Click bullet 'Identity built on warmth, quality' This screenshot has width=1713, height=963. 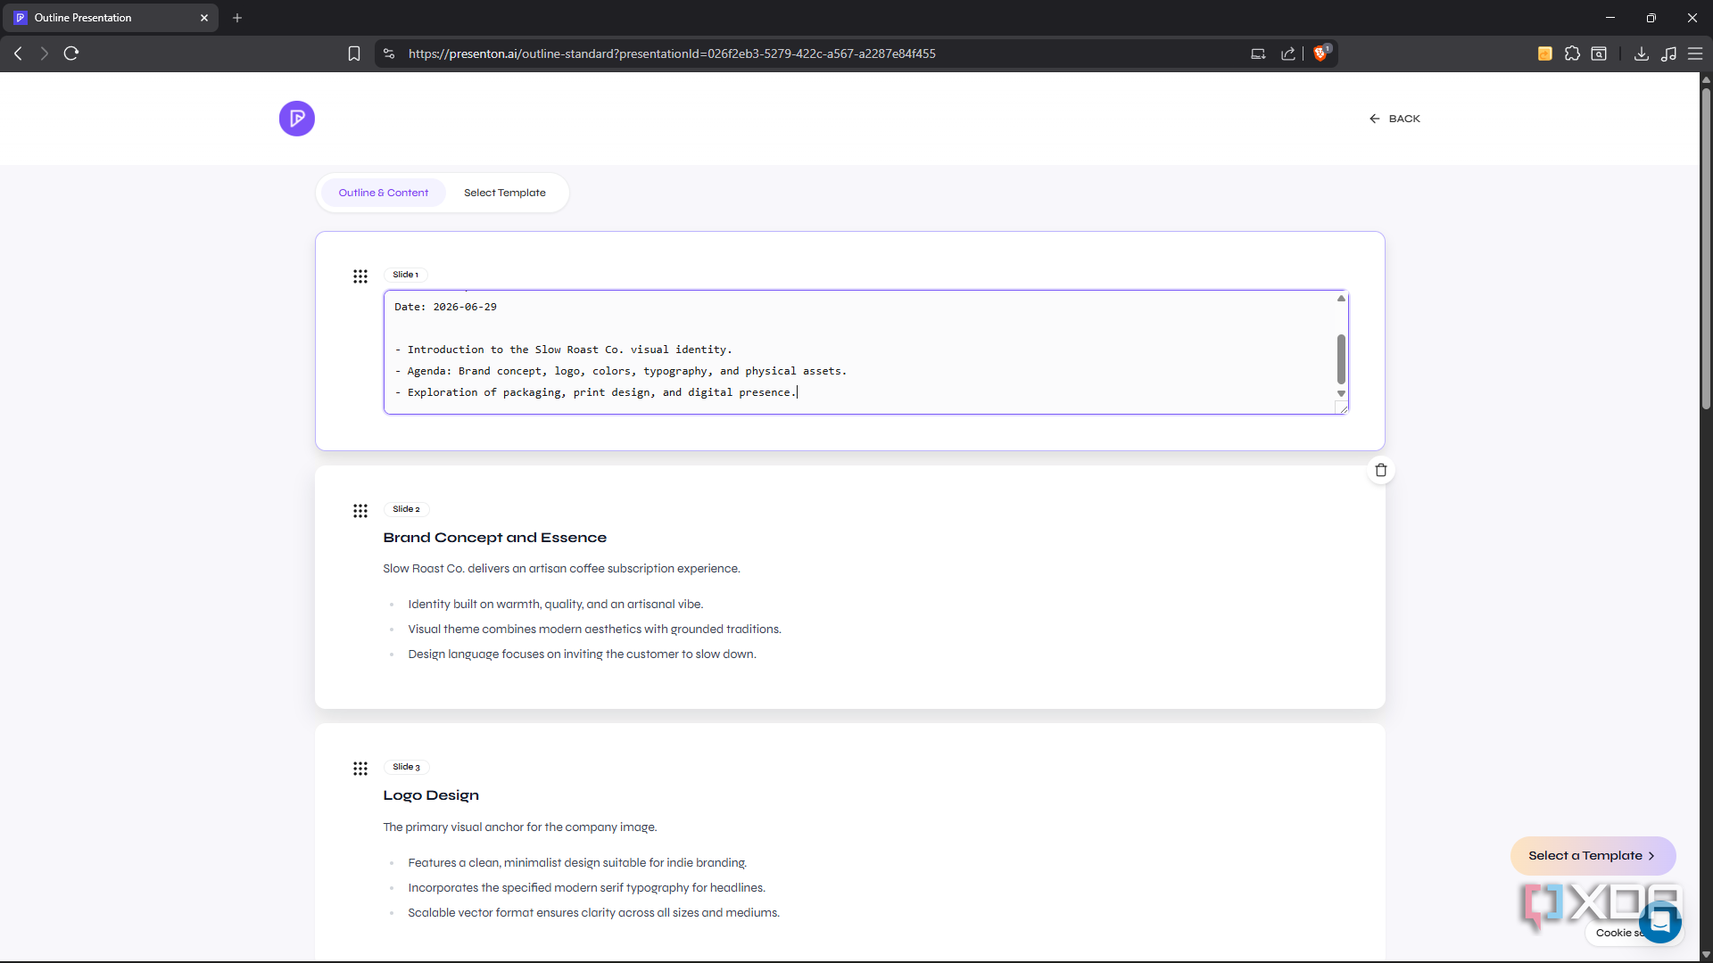point(556,605)
